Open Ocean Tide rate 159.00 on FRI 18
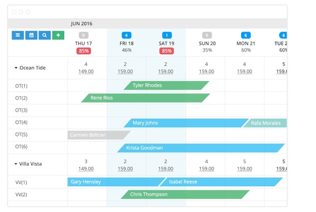Screen dimensions: 316x212 [x=125, y=72]
